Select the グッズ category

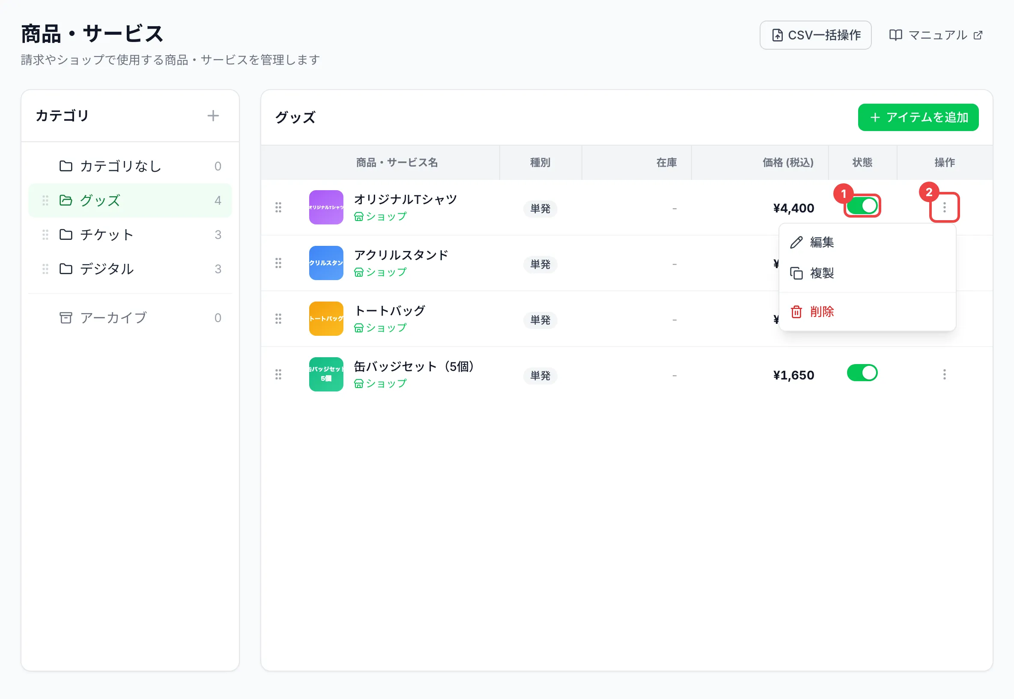pos(130,200)
